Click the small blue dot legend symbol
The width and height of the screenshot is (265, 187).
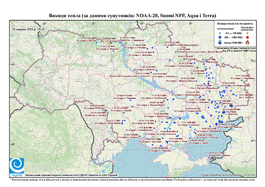click(220, 33)
